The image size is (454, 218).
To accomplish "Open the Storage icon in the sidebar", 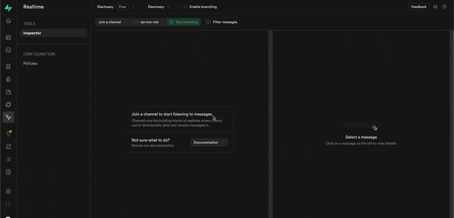I will point(9,92).
